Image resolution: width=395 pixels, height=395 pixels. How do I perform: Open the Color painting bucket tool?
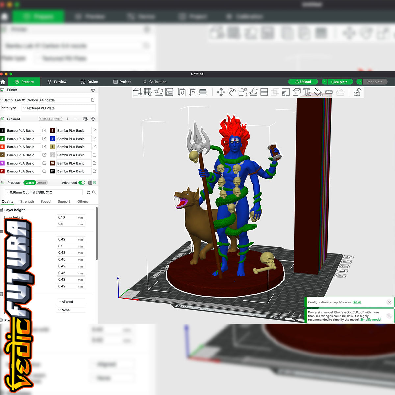click(x=318, y=92)
